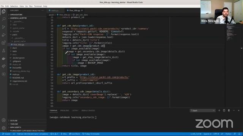Open notifications bell in status bar
This screenshot has height=136, width=243.
(x=240, y=134)
